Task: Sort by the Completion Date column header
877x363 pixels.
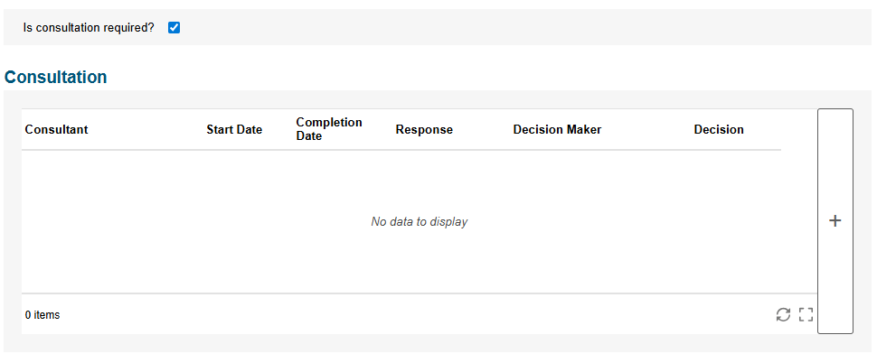Action: click(x=329, y=129)
